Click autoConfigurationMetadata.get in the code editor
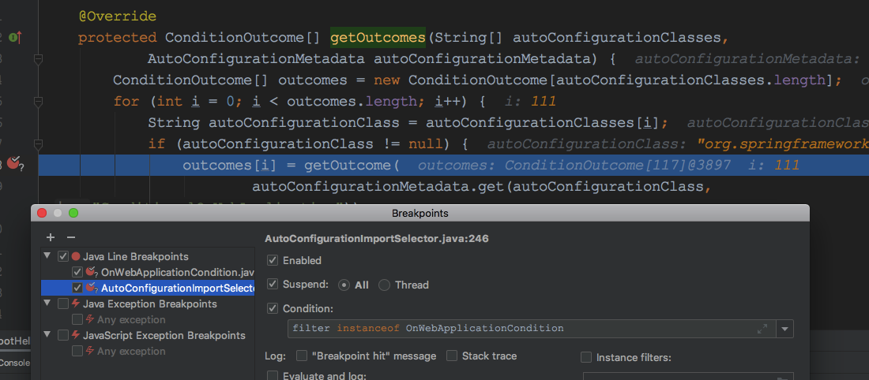This screenshot has height=380, width=869. (378, 186)
